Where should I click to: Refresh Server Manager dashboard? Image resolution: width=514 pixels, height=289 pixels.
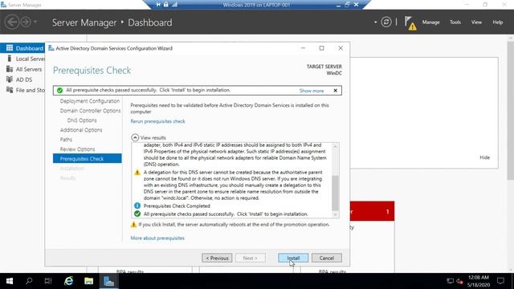point(386,22)
